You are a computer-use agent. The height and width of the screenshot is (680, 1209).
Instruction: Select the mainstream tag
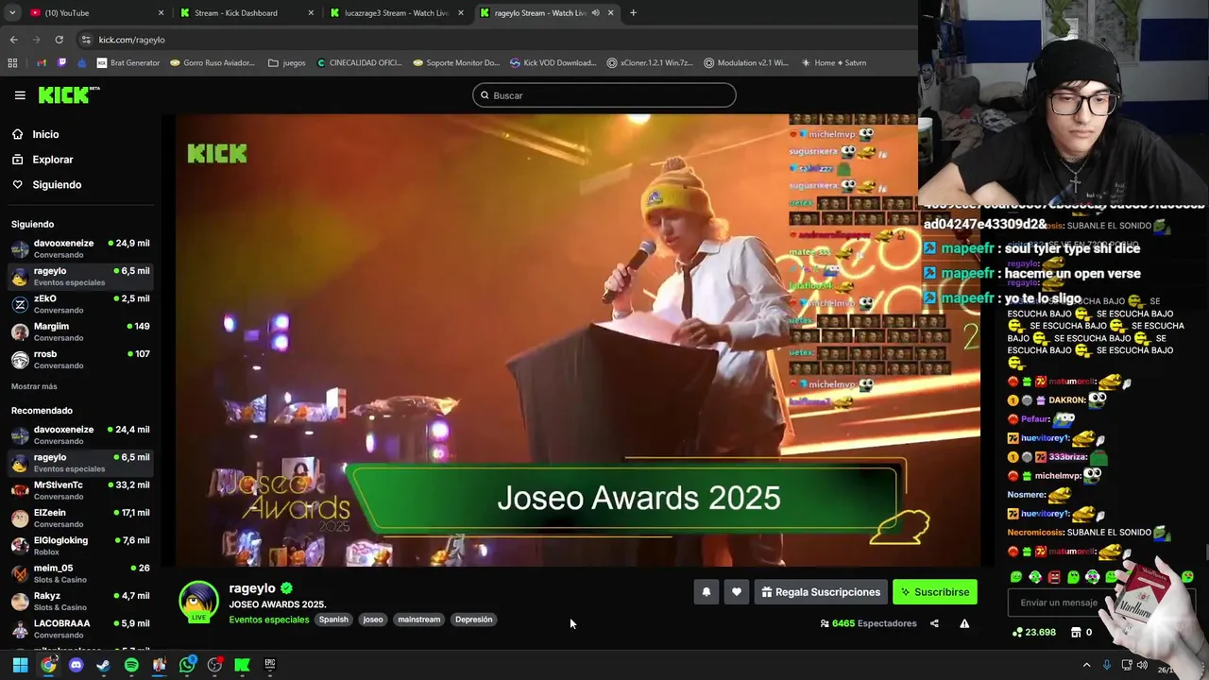[x=418, y=620]
